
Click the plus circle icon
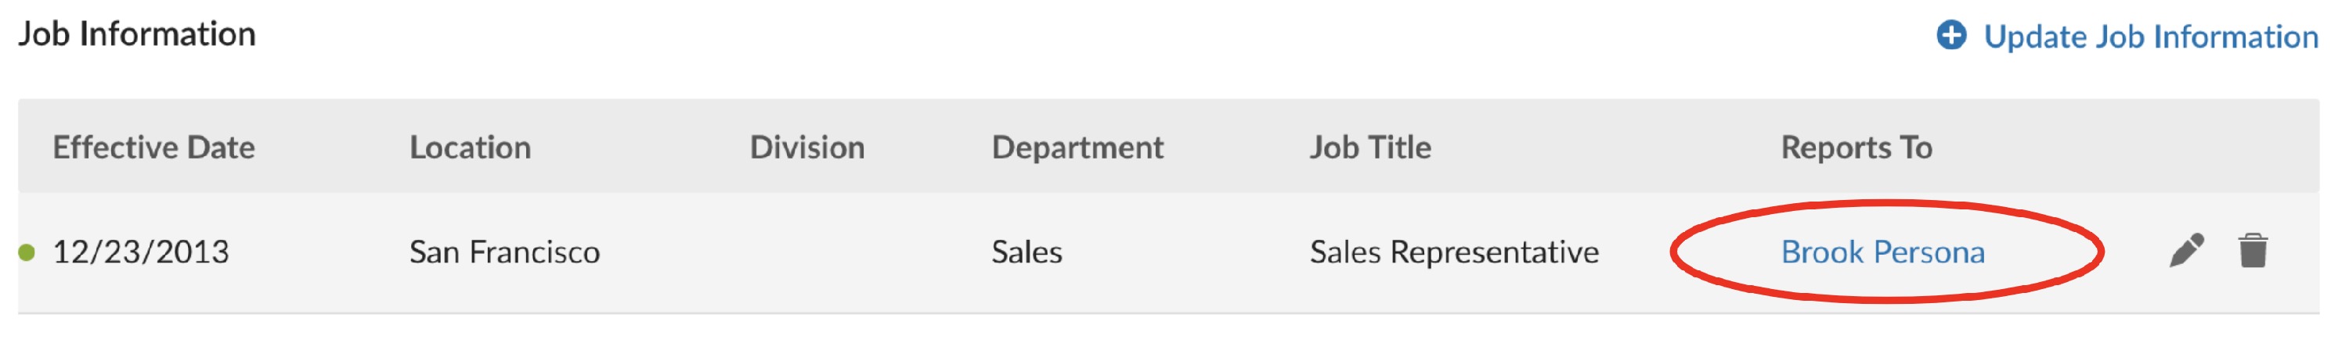tap(1951, 35)
